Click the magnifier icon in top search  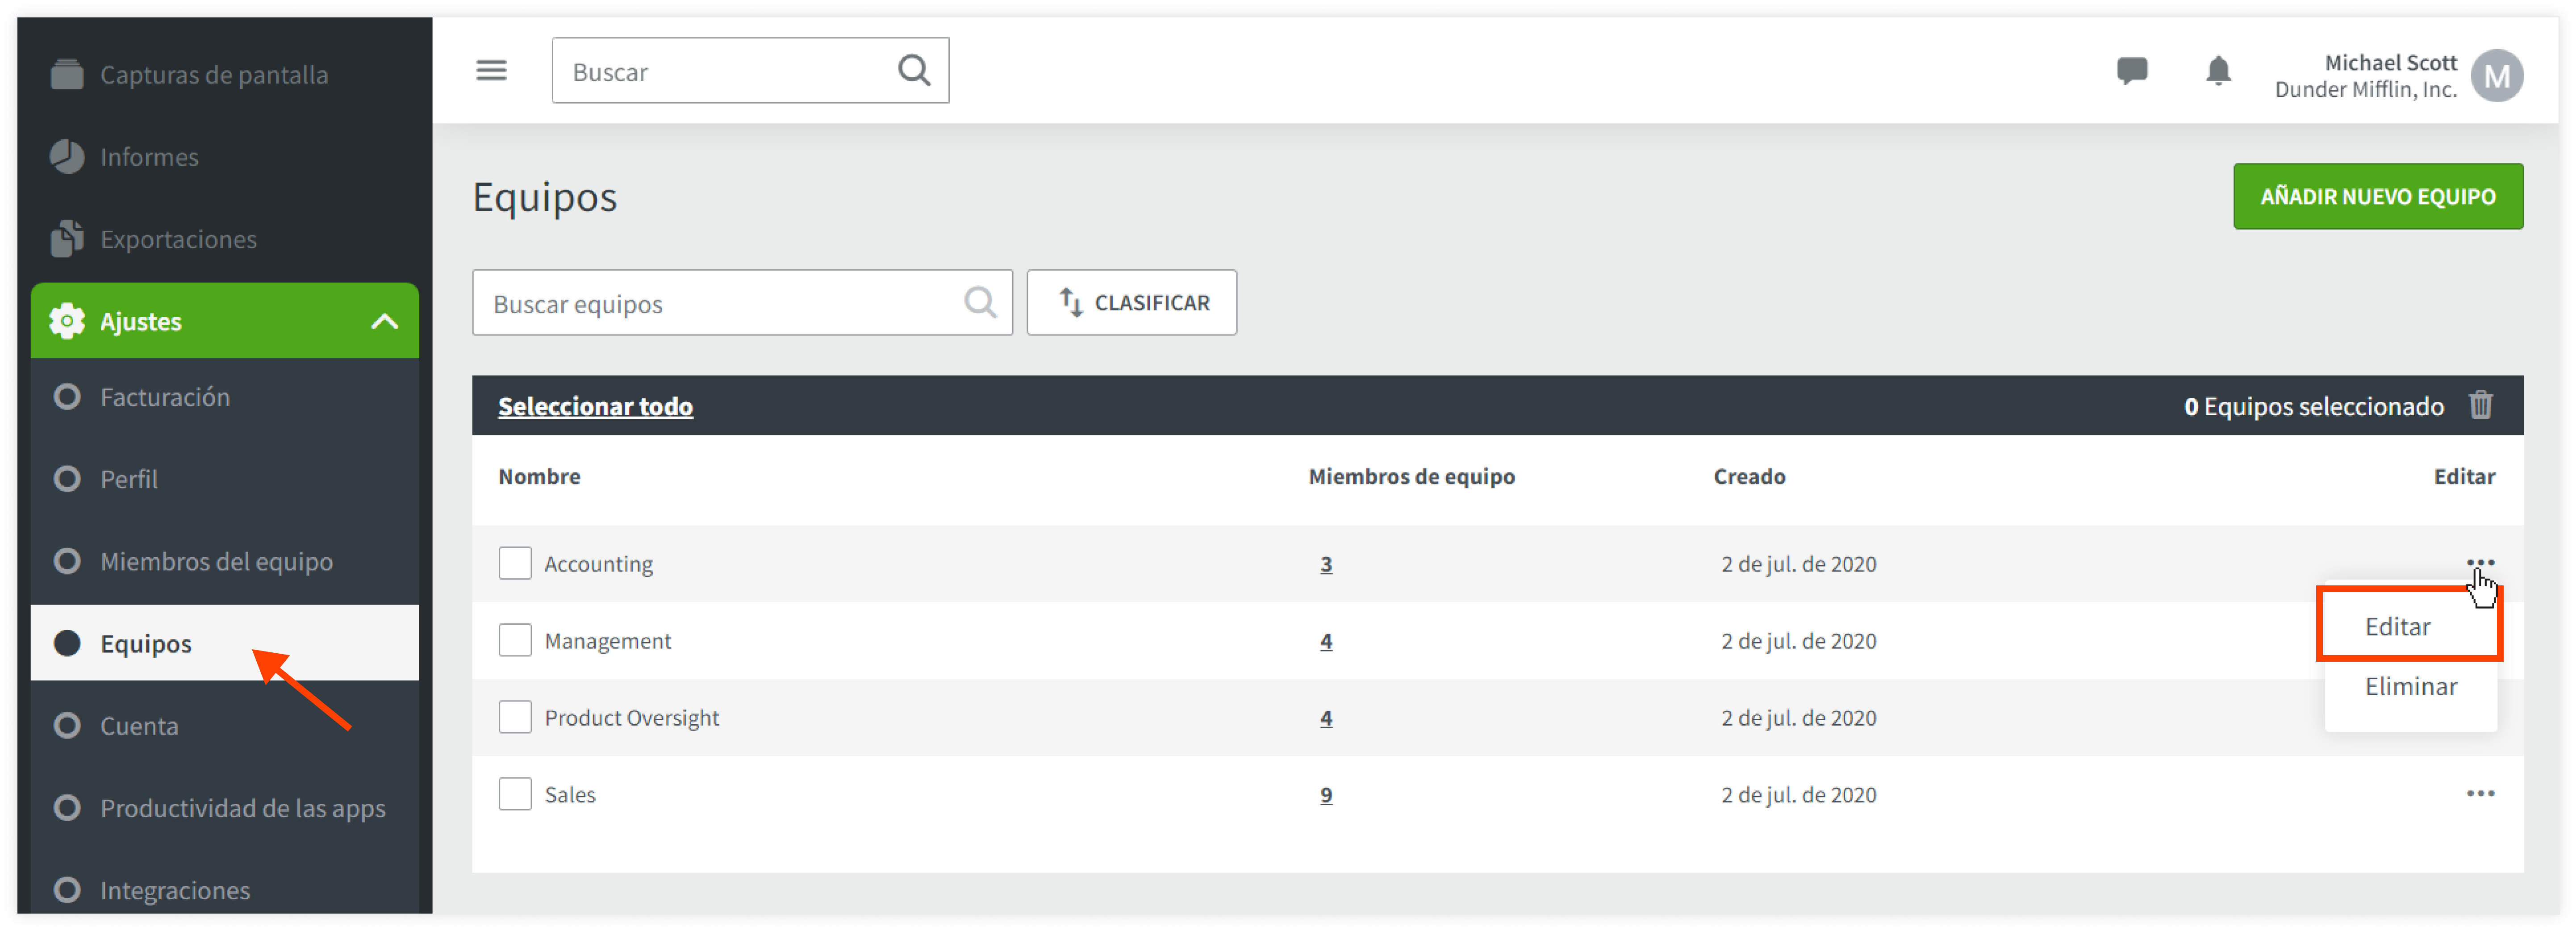(x=914, y=70)
